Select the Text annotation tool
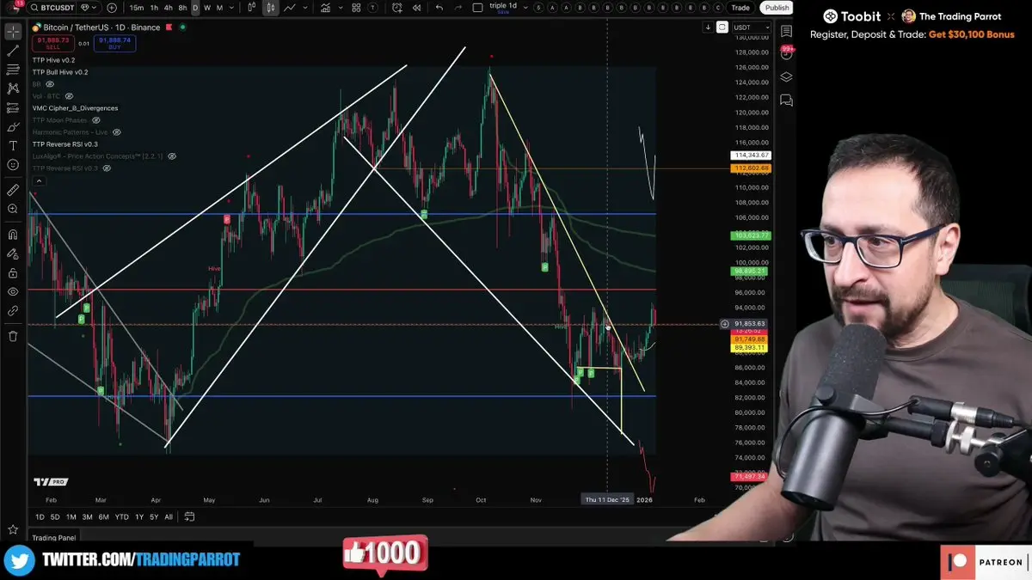This screenshot has height=580, width=1032. pyautogui.click(x=13, y=145)
